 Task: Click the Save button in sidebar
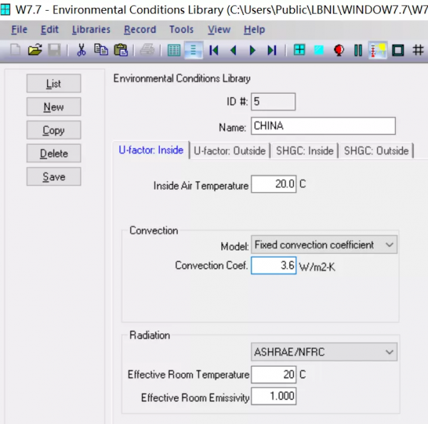click(53, 176)
